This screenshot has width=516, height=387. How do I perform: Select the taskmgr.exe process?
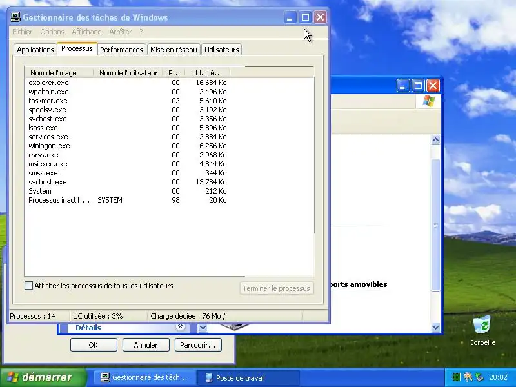(128, 101)
